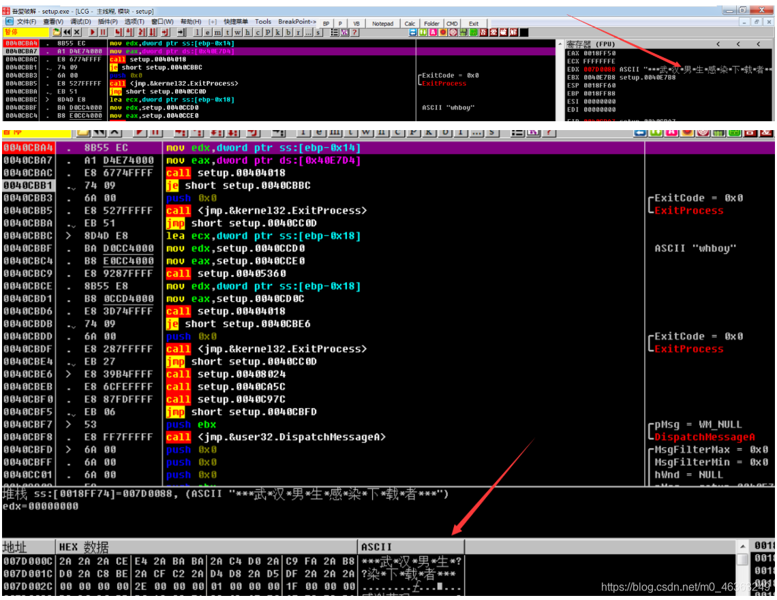Run the program with the red play icon
Image resolution: width=777 pixels, height=600 pixels.
[92, 32]
